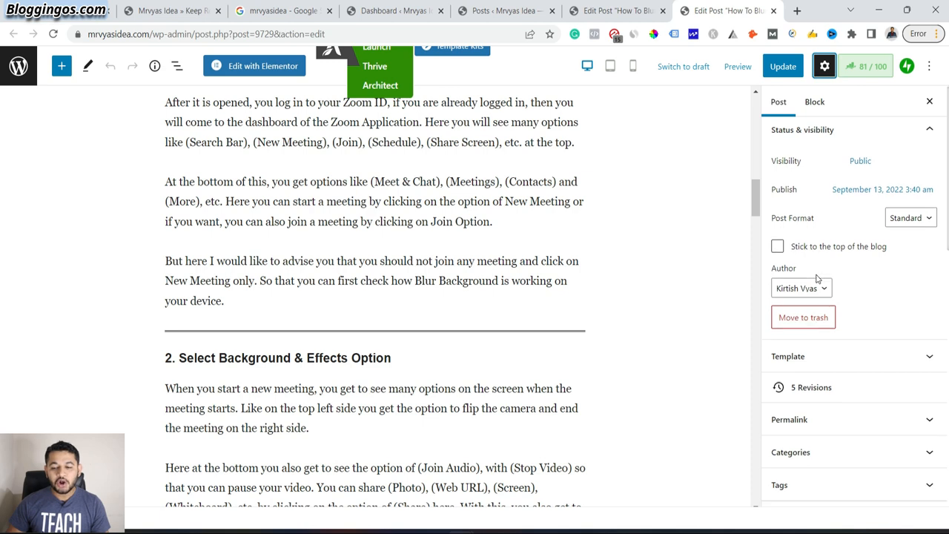Screen dimensions: 949x534
Task: Open the List View outline icon
Action: coord(177,66)
